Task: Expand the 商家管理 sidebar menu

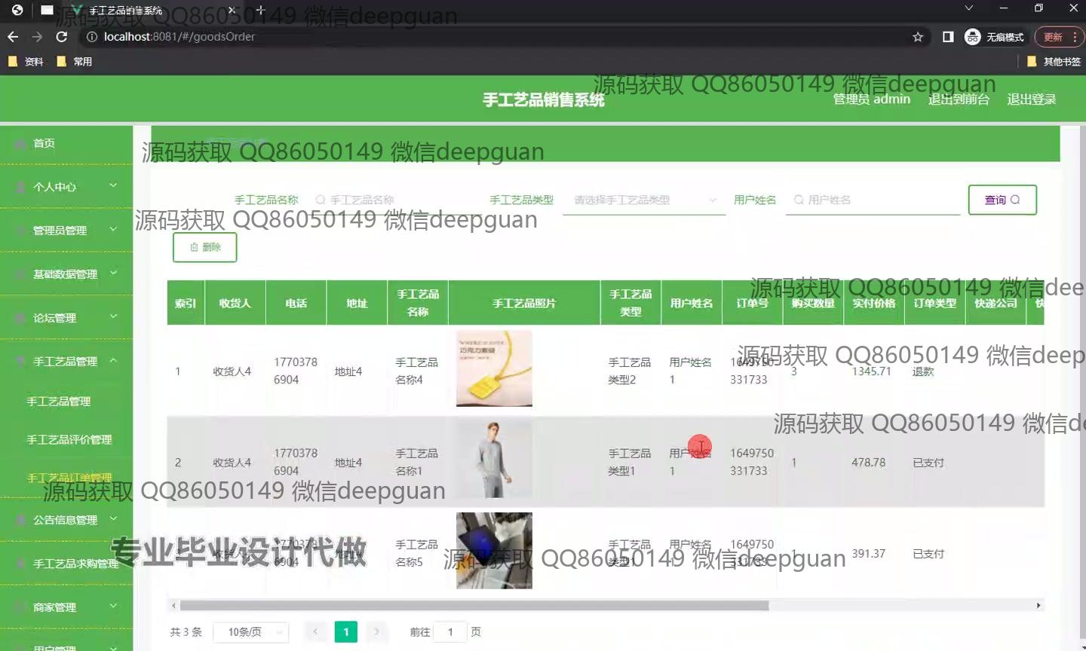Action: pyautogui.click(x=66, y=607)
